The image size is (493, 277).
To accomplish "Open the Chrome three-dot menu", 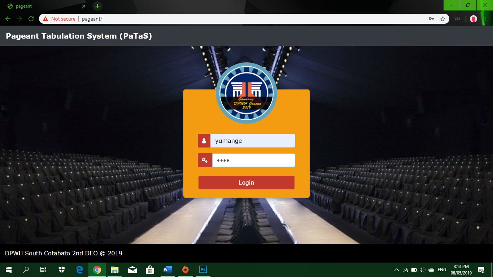I will point(485,19).
